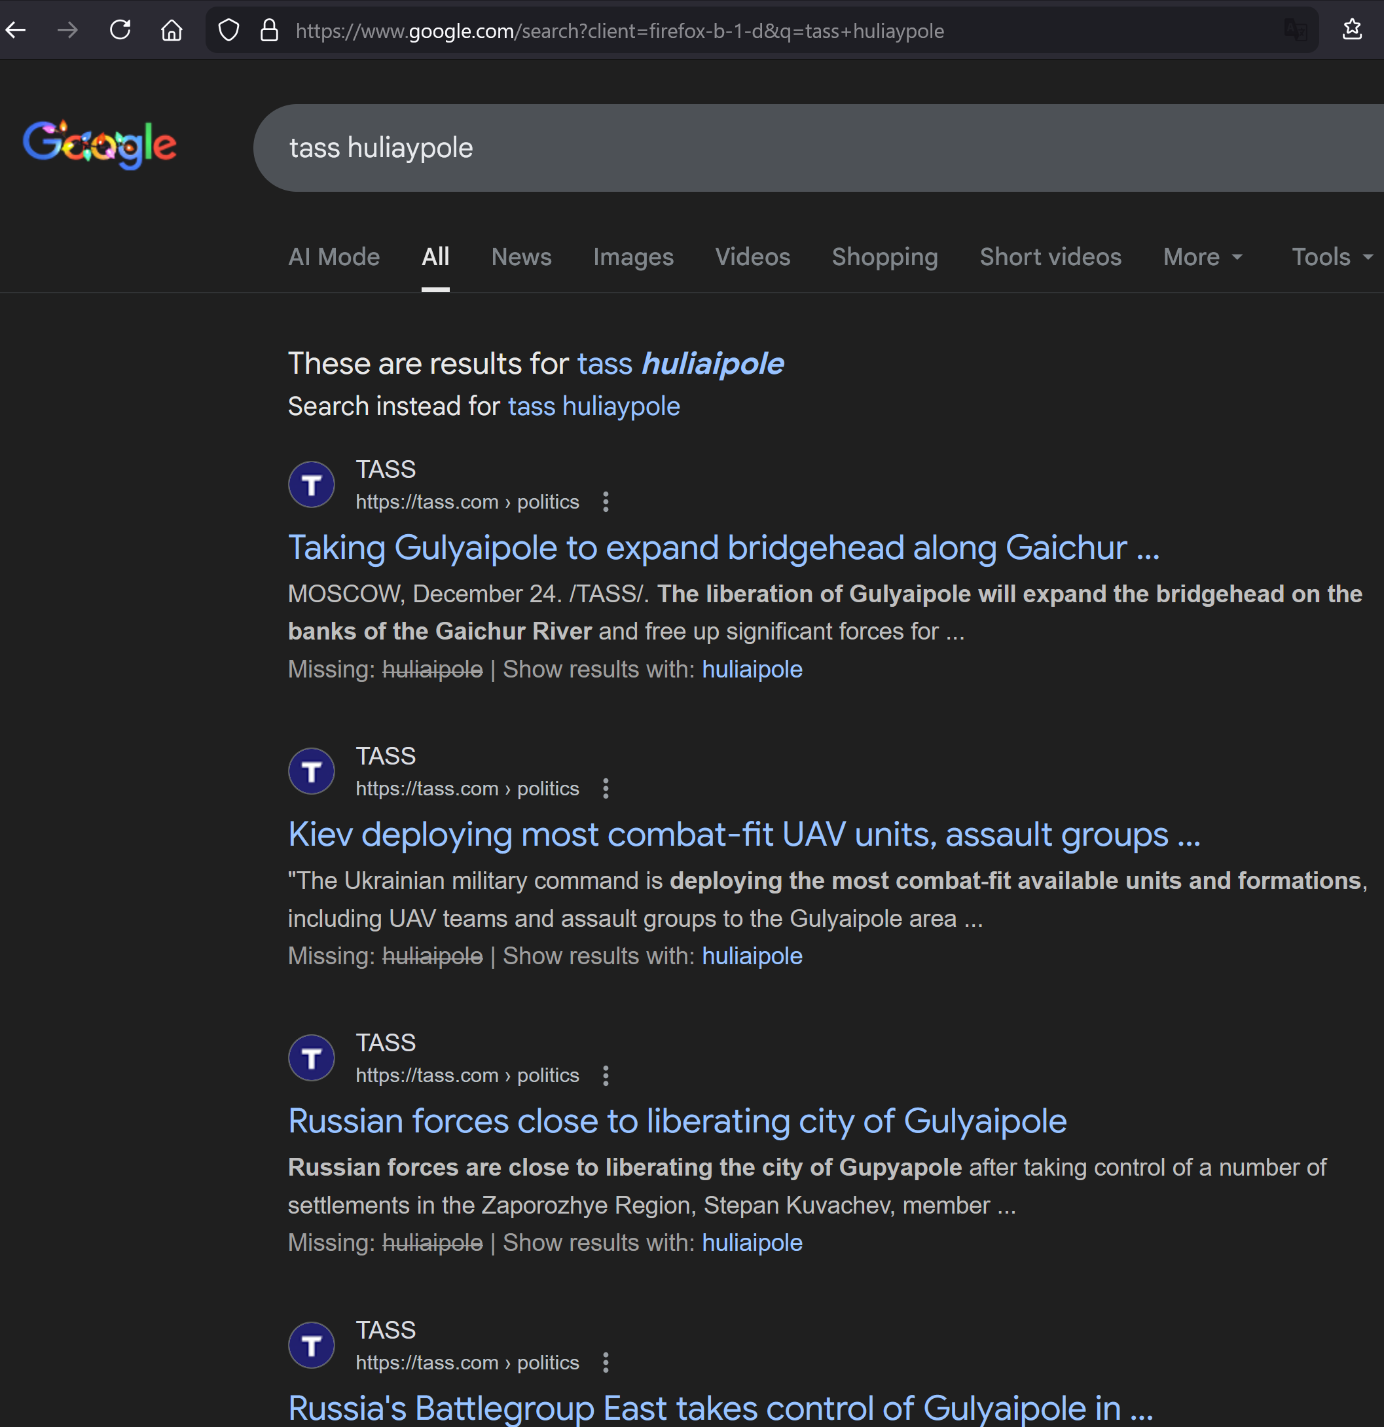Open AI Mode tab

pyautogui.click(x=334, y=257)
